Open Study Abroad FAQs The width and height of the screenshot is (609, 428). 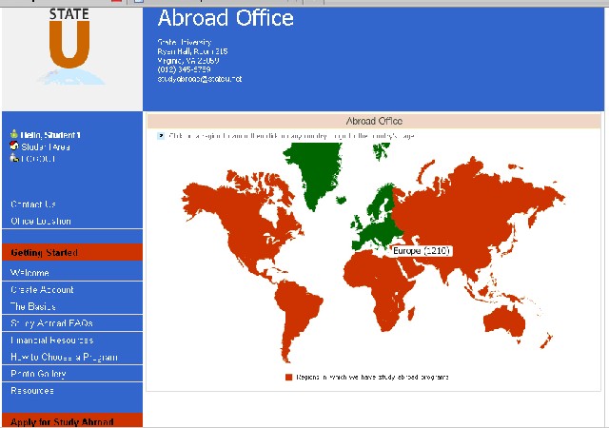click(x=51, y=324)
